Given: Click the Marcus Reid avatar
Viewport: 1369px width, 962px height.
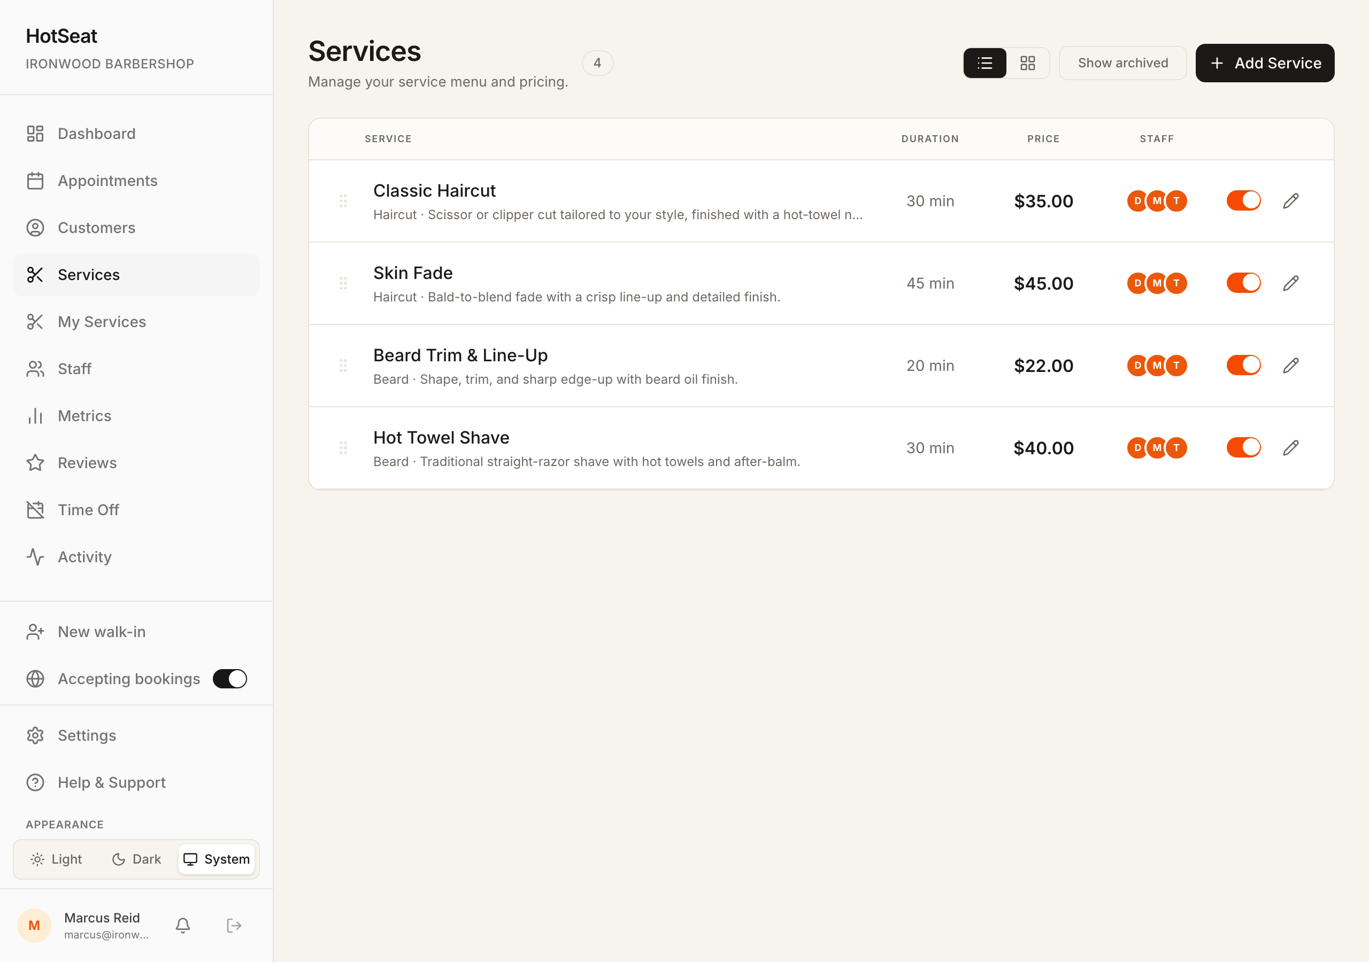Looking at the screenshot, I should pos(34,926).
